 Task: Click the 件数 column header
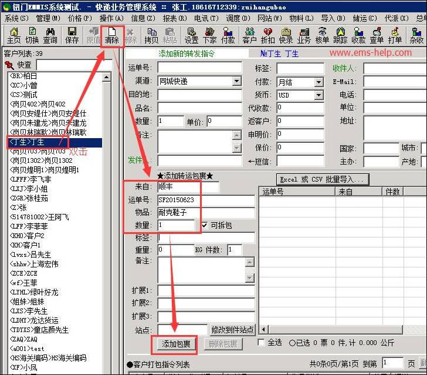tap(392, 192)
